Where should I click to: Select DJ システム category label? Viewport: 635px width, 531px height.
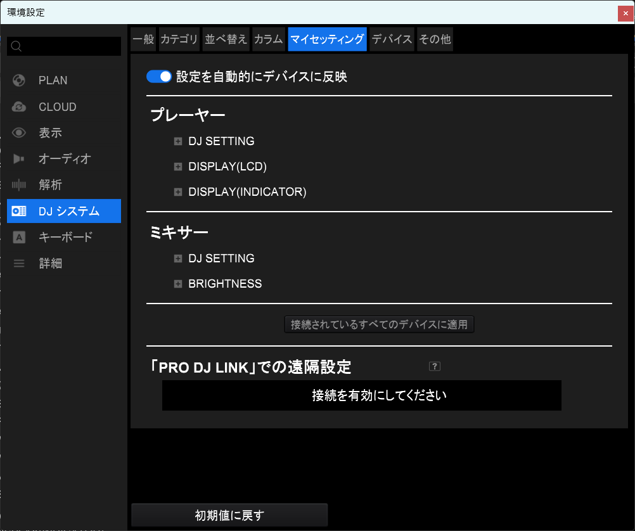pyautogui.click(x=69, y=211)
